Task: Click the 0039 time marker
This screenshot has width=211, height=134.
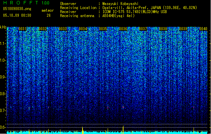Action: coord(183,29)
